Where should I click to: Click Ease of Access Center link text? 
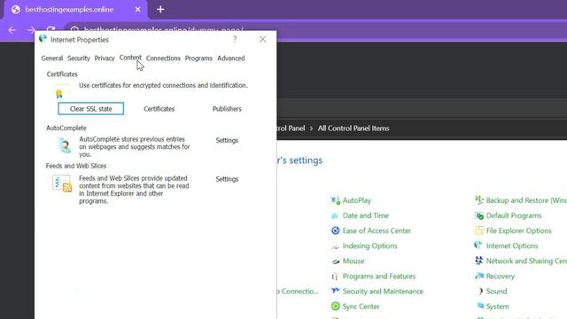[x=377, y=230]
